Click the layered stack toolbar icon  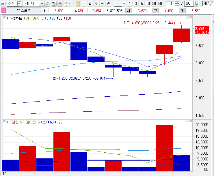tap(60, 4)
